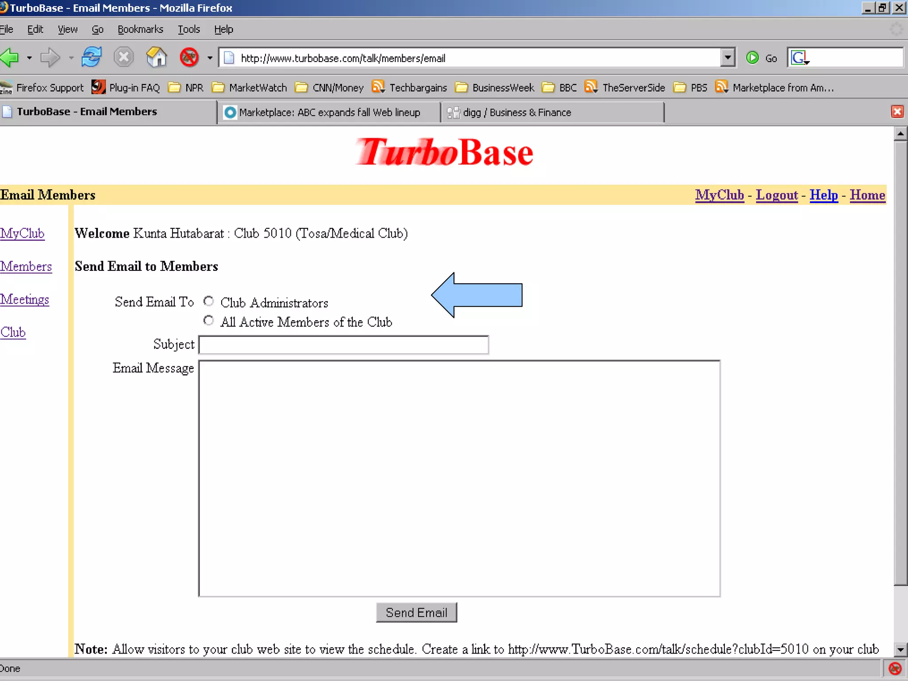This screenshot has height=681, width=908.
Task: Open the URL address bar dropdown
Action: pyautogui.click(x=728, y=58)
